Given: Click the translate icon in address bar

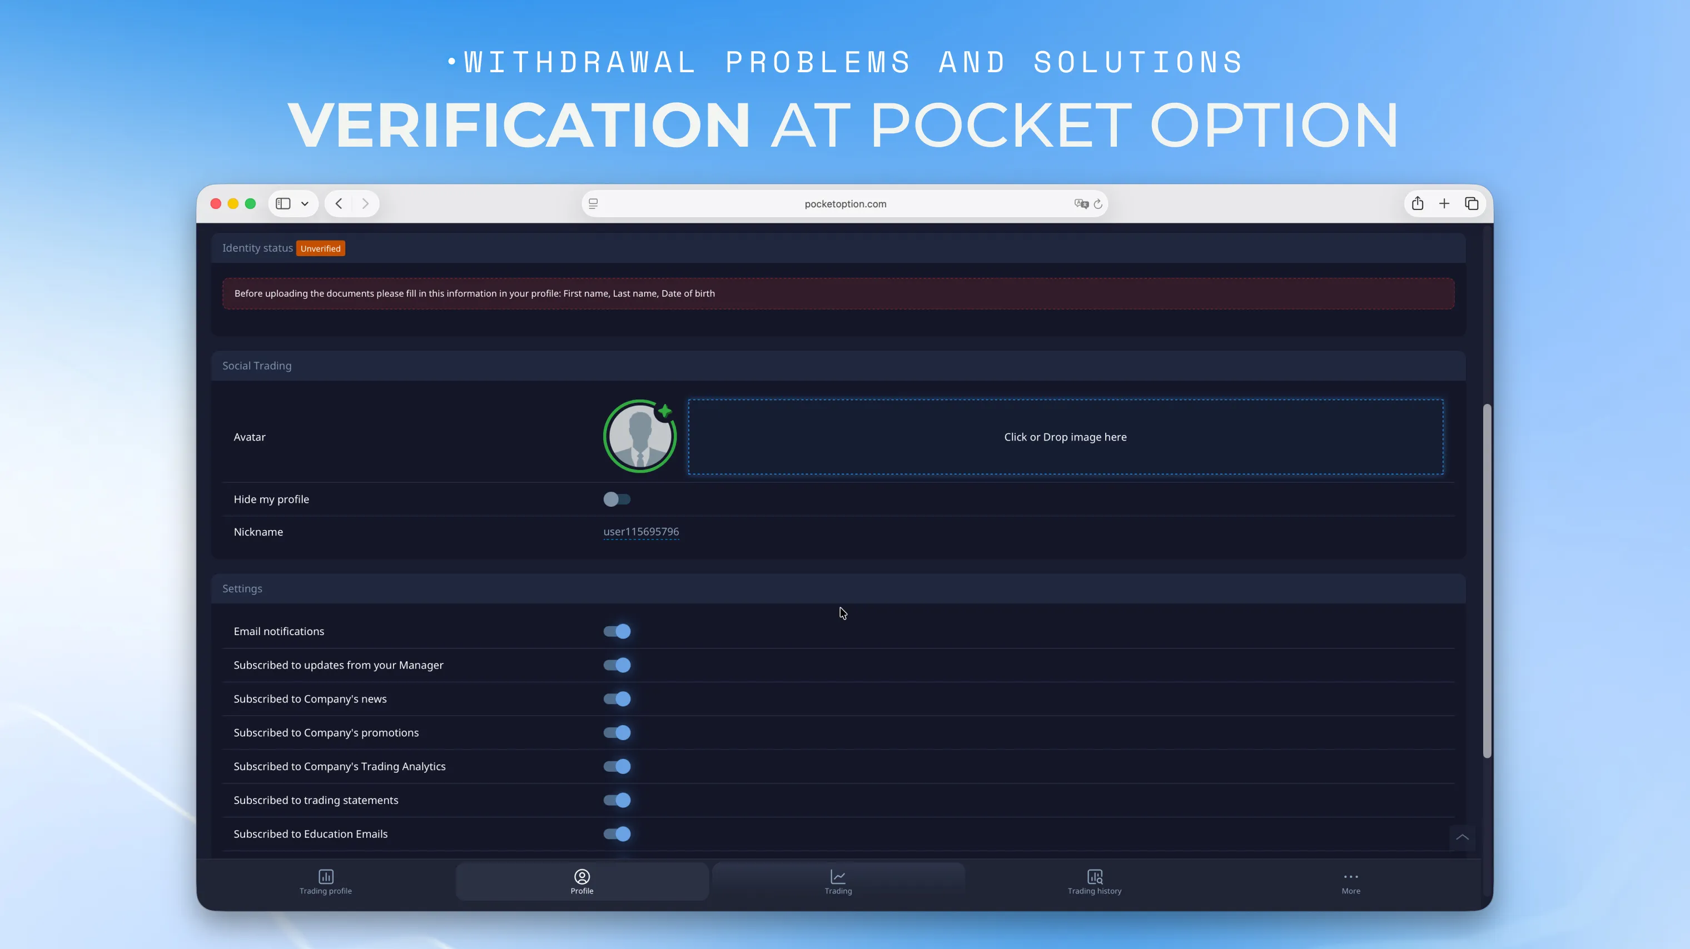Looking at the screenshot, I should click(x=1081, y=204).
